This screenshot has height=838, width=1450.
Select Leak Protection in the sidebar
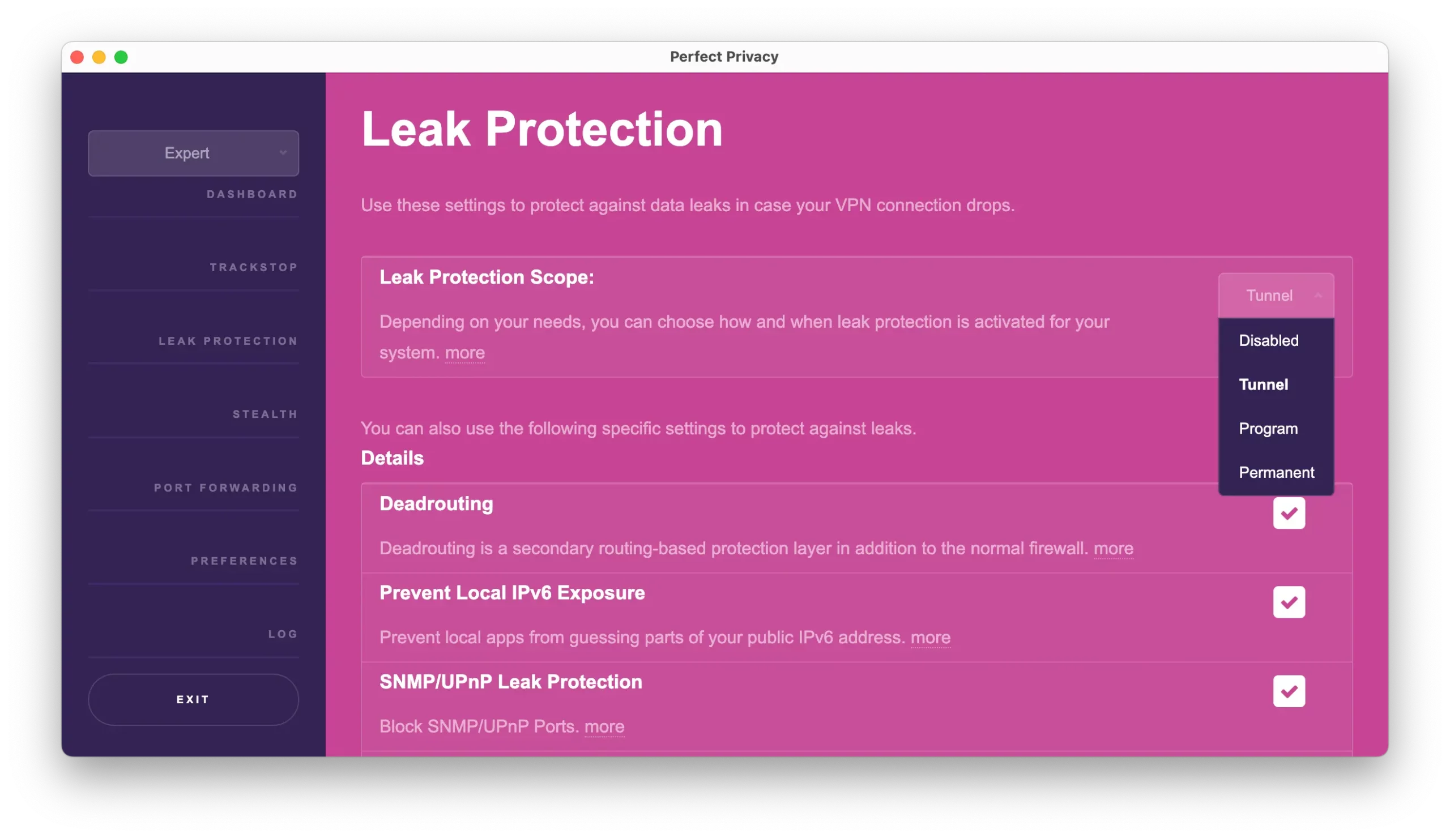click(x=228, y=340)
